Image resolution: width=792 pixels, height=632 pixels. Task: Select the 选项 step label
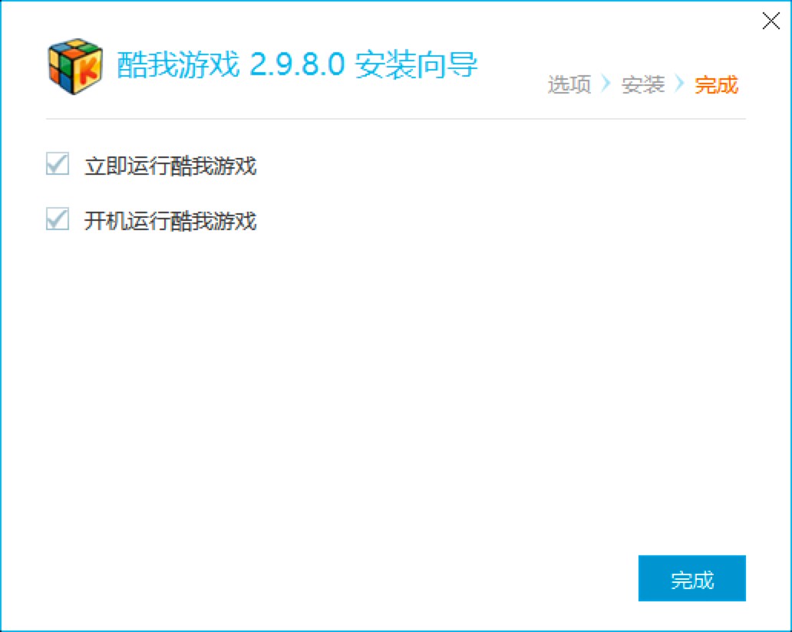[569, 84]
